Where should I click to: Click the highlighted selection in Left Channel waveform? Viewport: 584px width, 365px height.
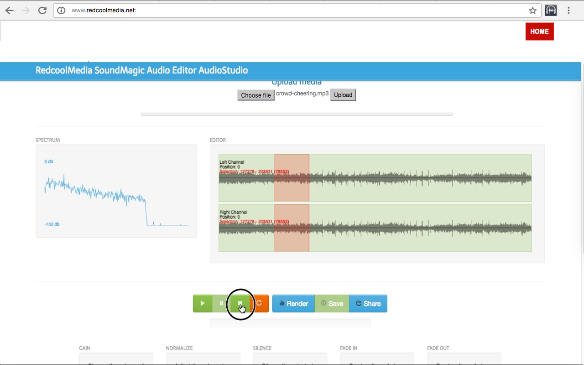[292, 178]
